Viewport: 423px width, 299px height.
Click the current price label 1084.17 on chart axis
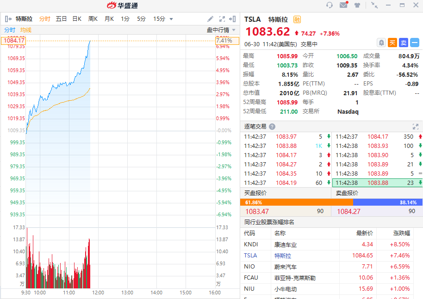pyautogui.click(x=14, y=41)
